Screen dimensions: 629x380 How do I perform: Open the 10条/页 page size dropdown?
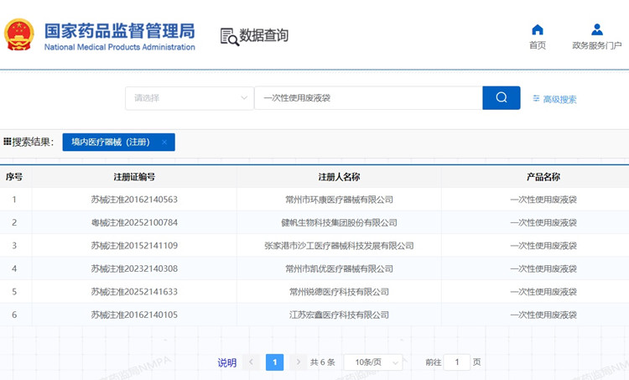373,362
